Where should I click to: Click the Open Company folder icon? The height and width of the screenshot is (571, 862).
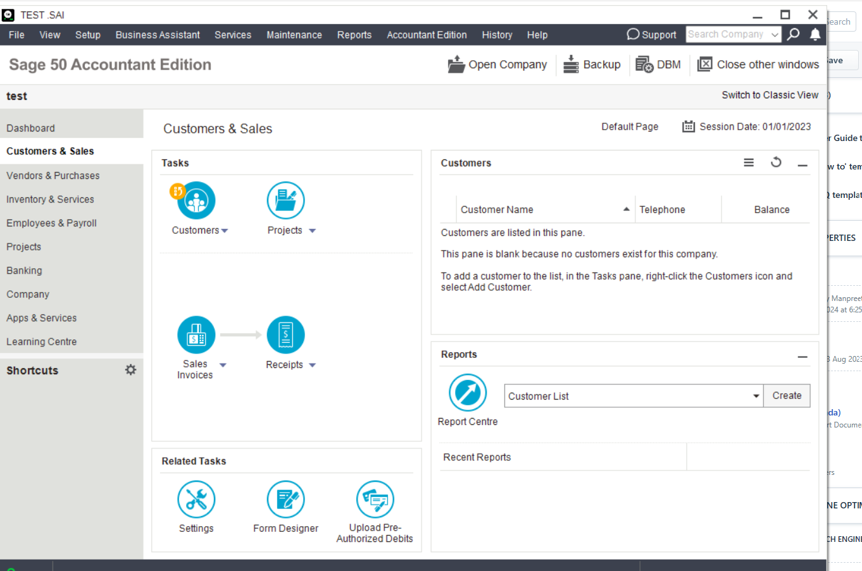tap(456, 64)
